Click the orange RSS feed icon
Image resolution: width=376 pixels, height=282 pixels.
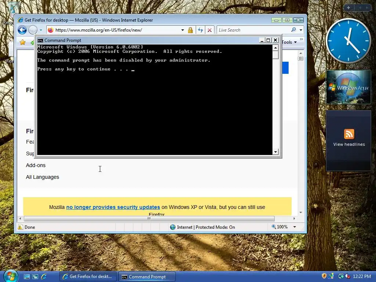pos(349,134)
